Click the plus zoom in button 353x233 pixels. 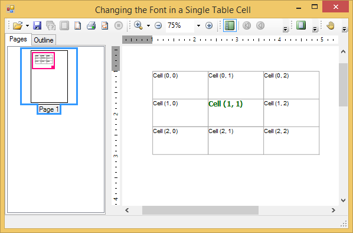click(x=209, y=25)
